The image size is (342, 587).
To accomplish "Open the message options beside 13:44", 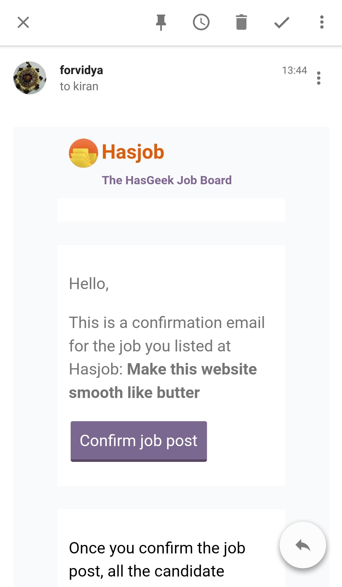I will 319,78.
